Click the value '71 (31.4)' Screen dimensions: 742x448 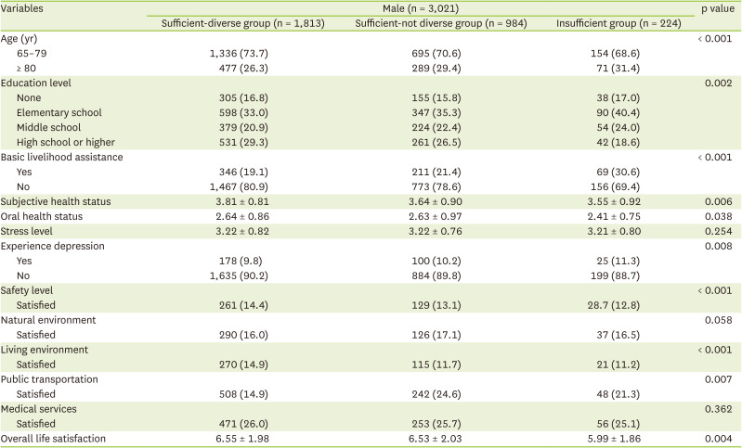[x=618, y=68]
